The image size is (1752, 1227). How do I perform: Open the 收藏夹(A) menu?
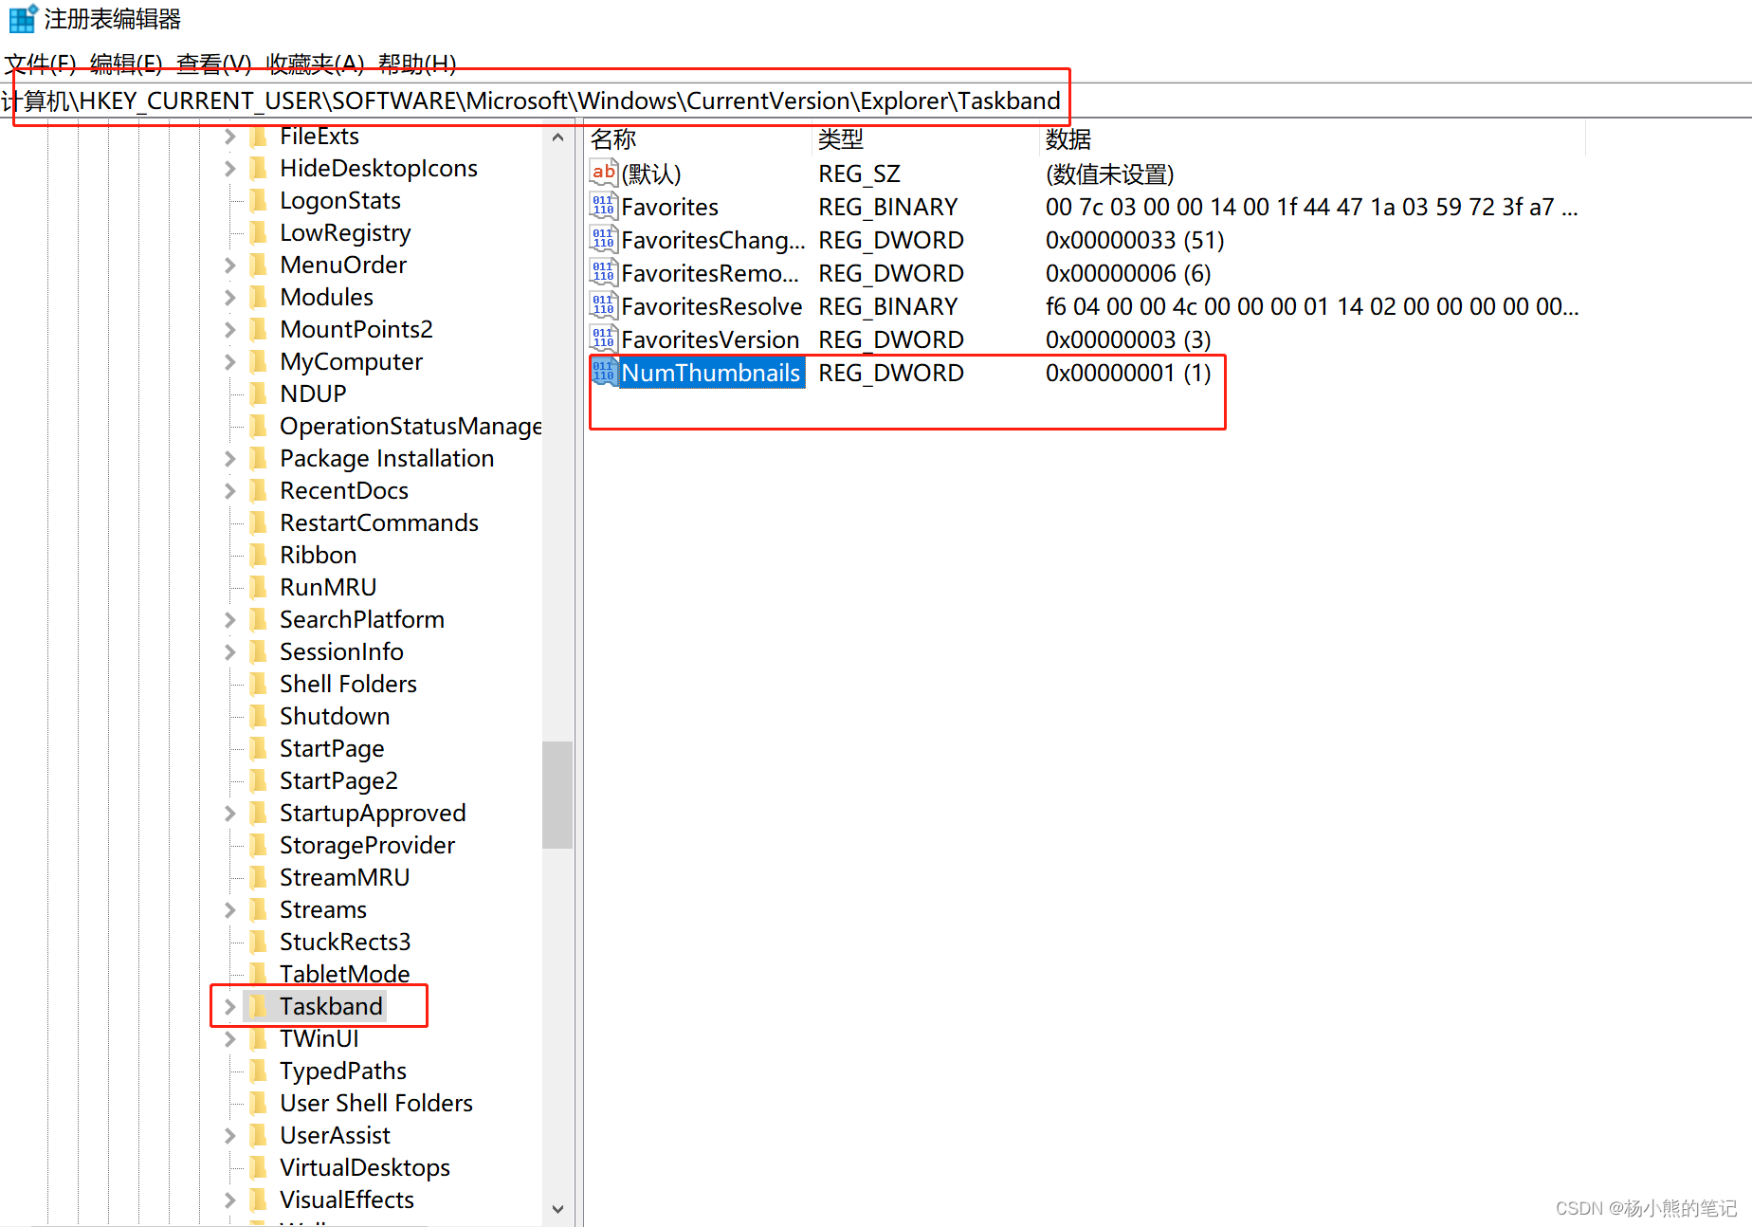(x=316, y=64)
